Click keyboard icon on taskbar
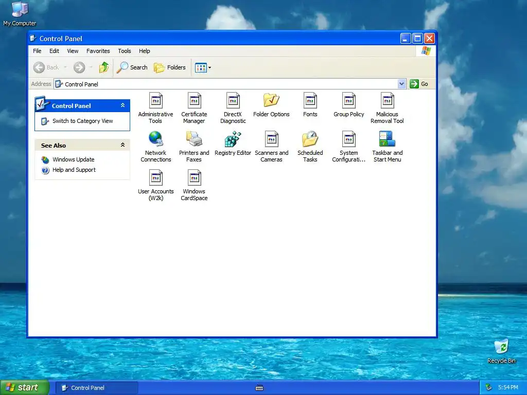Image resolution: width=527 pixels, height=395 pixels. (x=259, y=388)
